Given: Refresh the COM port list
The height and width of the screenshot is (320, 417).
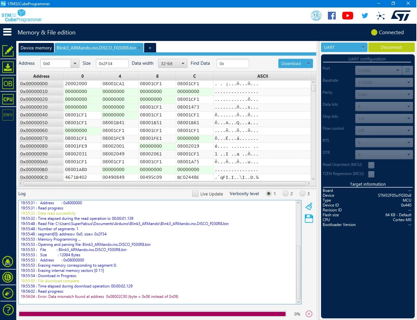Looking at the screenshot, I should click(408, 70).
